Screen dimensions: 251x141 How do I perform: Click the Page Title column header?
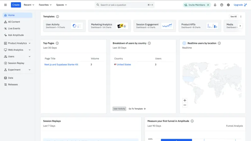(x=50, y=59)
